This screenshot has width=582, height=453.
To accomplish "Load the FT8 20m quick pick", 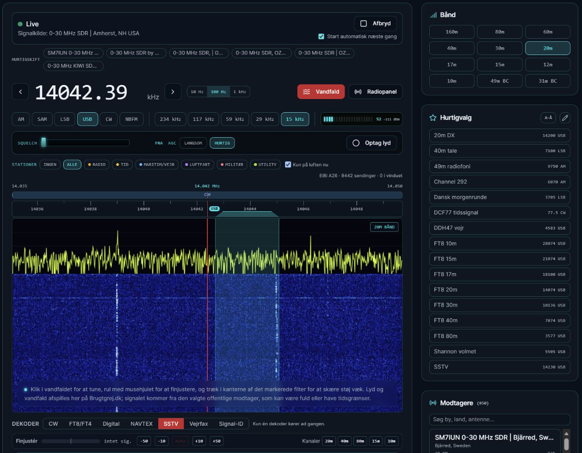I will point(500,290).
